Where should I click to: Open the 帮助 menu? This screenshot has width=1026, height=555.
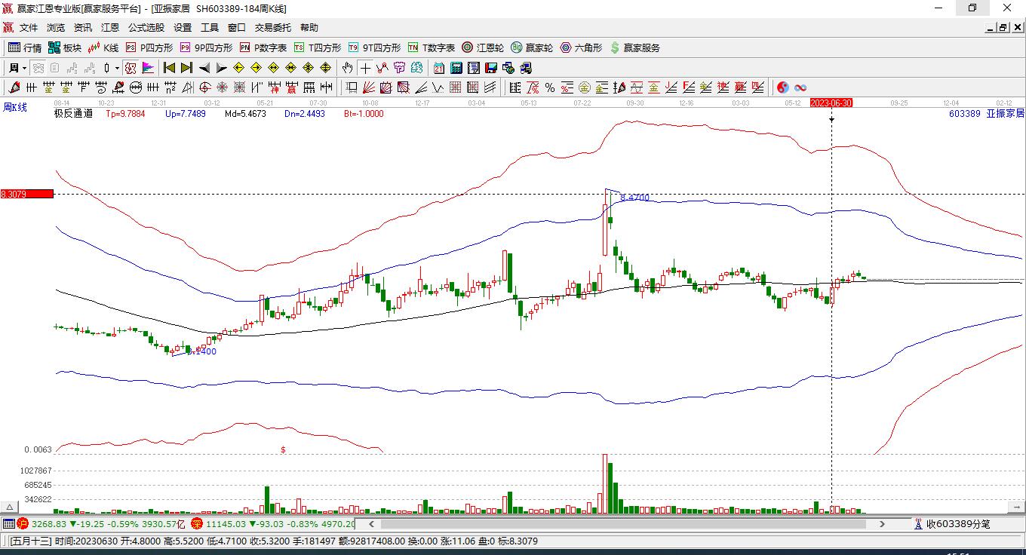309,28
